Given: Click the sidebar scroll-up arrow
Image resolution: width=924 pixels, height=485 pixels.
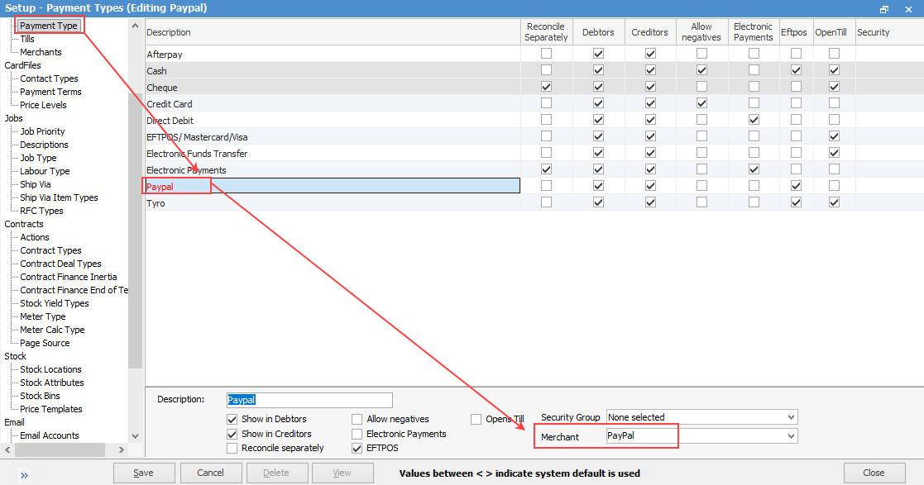Looking at the screenshot, I should 136,26.
